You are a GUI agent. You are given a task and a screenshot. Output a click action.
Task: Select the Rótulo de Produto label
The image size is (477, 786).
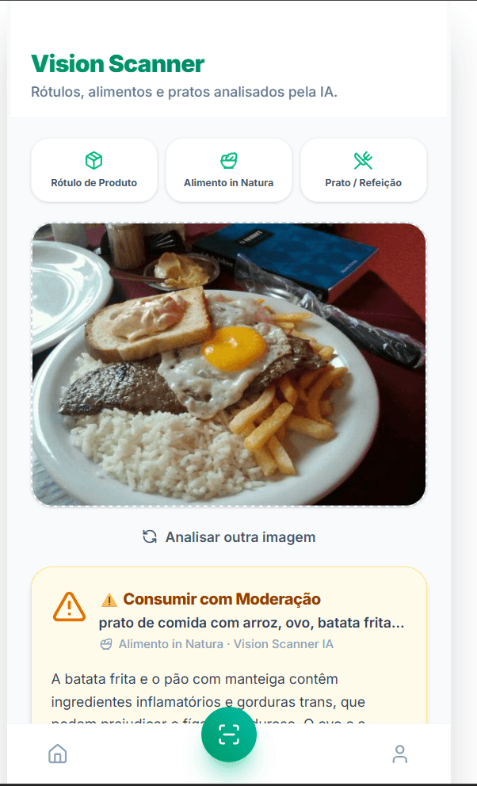[x=93, y=183]
